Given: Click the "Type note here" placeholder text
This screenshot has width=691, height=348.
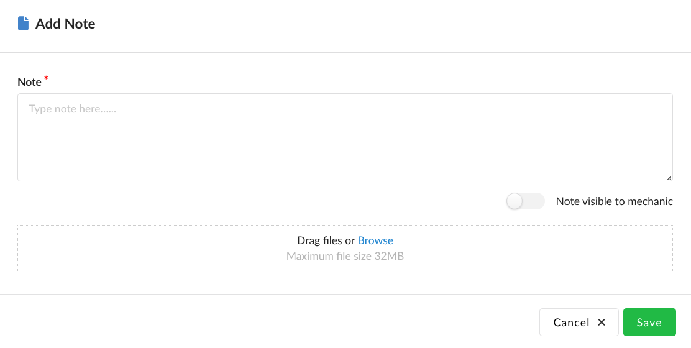Looking at the screenshot, I should pos(73,109).
